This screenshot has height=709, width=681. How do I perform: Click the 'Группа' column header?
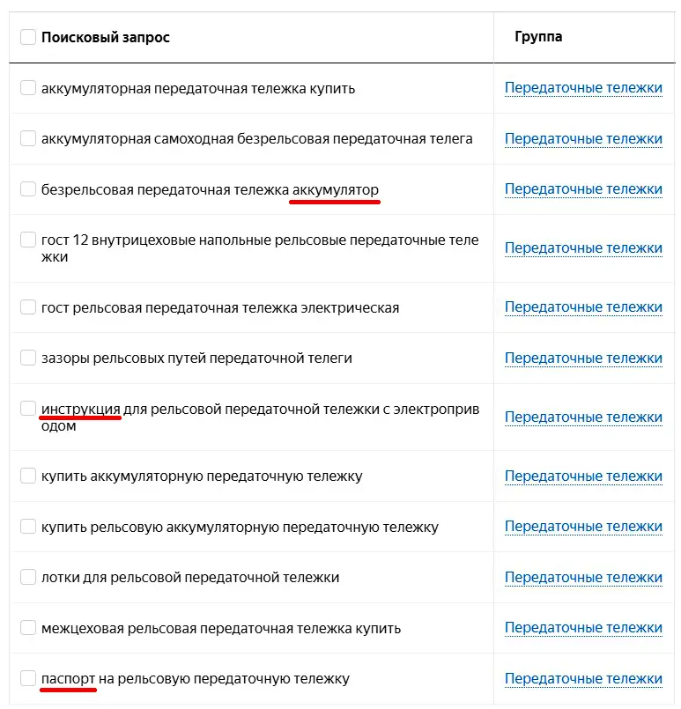538,37
